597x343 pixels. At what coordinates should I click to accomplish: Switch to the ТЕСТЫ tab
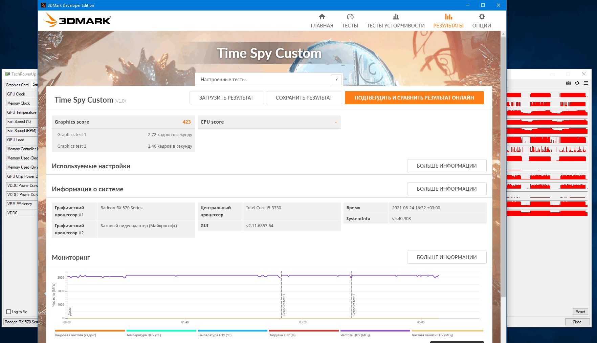point(350,21)
